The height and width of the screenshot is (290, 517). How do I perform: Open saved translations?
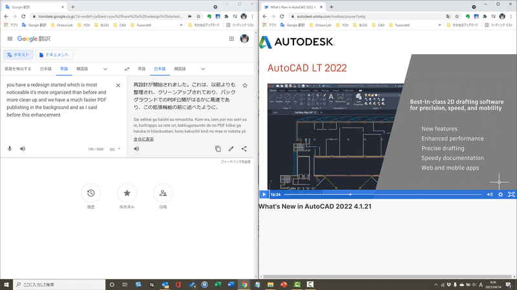click(x=127, y=193)
